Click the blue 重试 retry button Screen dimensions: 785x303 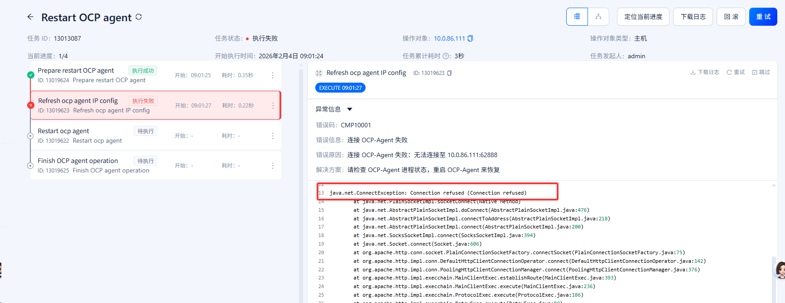(763, 17)
